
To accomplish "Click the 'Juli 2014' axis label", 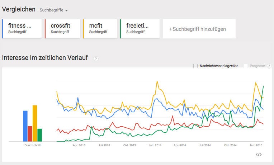I will tap(205, 146).
